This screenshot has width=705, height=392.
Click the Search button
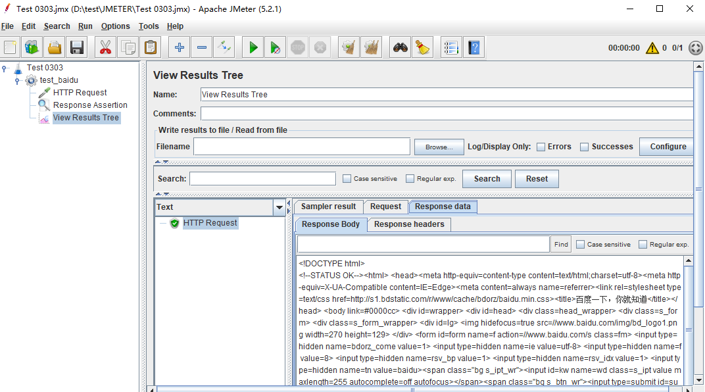click(487, 178)
